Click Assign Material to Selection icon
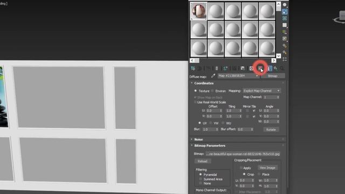The image size is (345, 194). click(x=208, y=68)
